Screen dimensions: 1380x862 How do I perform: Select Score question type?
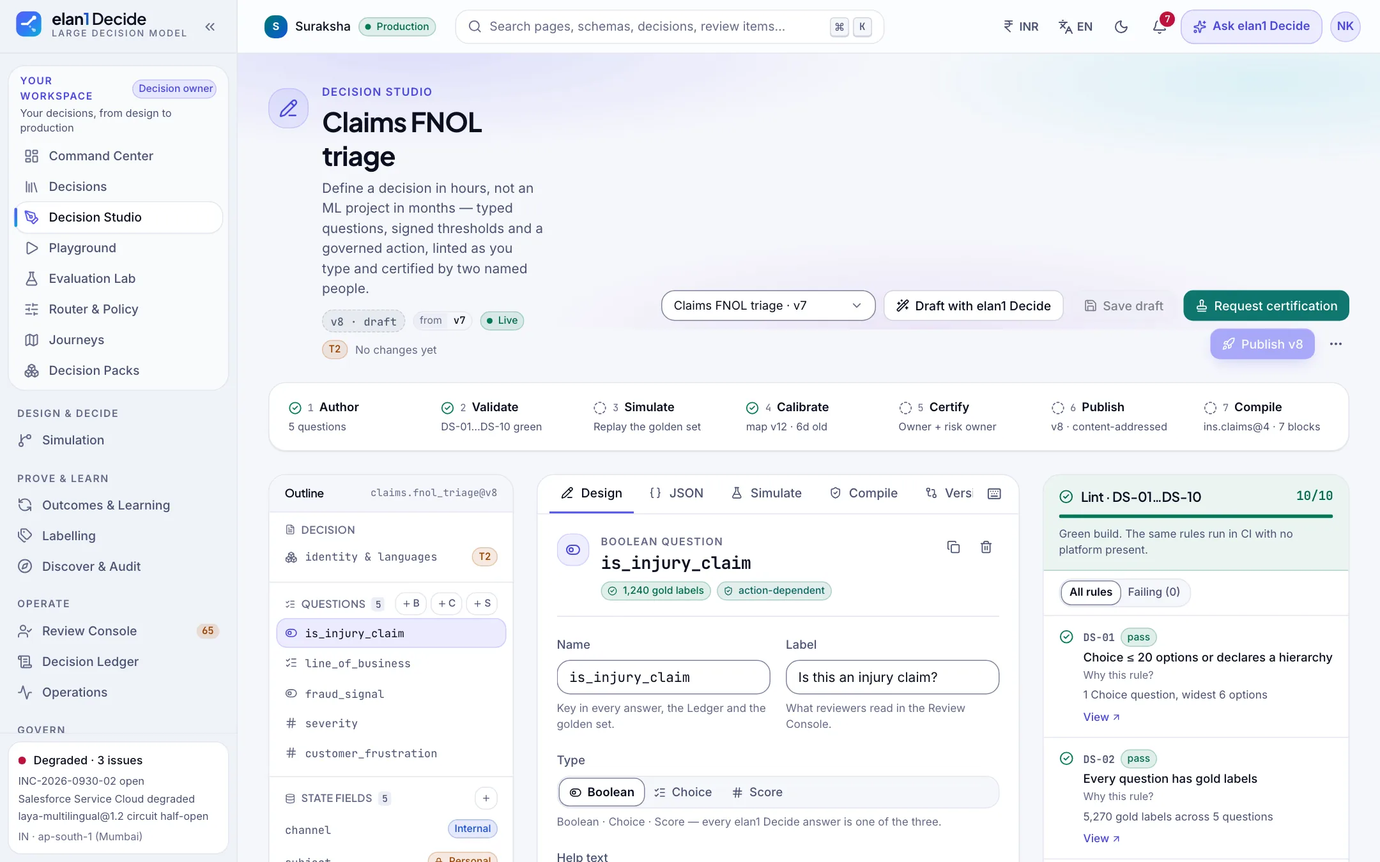point(757,792)
